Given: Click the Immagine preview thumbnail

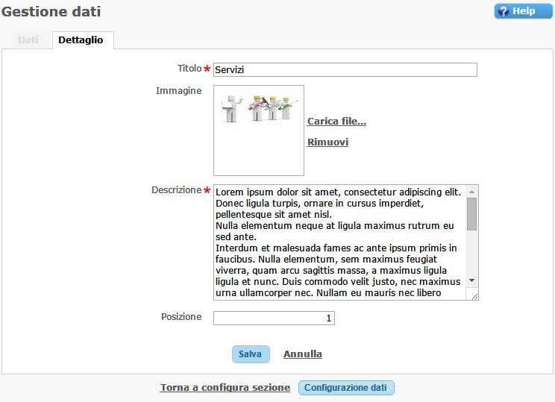Looking at the screenshot, I should pos(258,130).
